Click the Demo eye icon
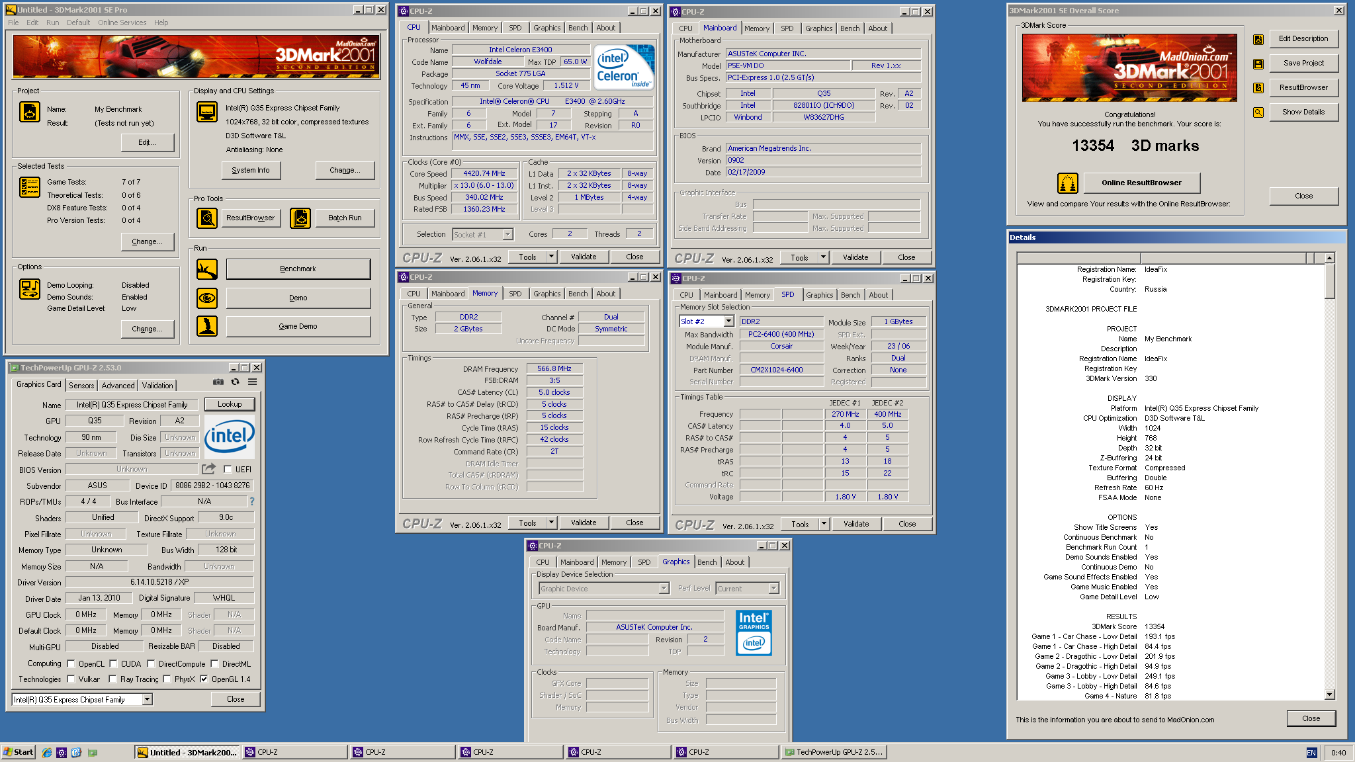Viewport: 1355px width, 762px height. pyautogui.click(x=207, y=298)
